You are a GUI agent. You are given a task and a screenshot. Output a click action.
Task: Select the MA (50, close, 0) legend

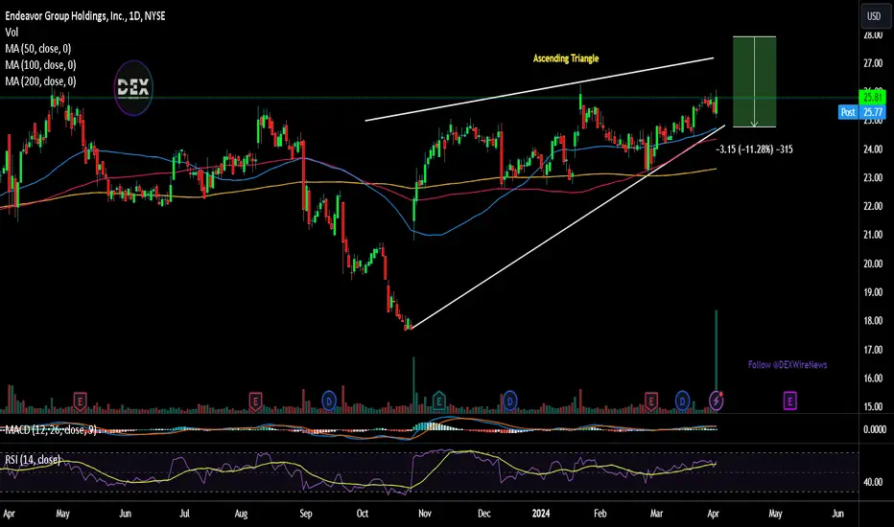pos(38,49)
